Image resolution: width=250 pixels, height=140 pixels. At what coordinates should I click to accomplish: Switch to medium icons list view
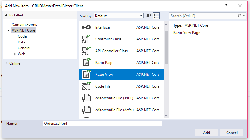[156, 16]
